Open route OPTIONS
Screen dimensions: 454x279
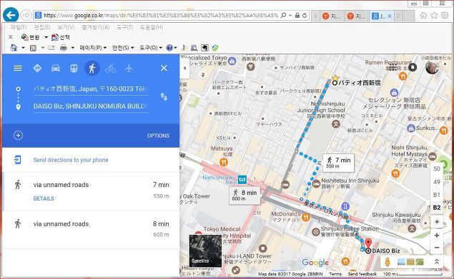click(158, 136)
